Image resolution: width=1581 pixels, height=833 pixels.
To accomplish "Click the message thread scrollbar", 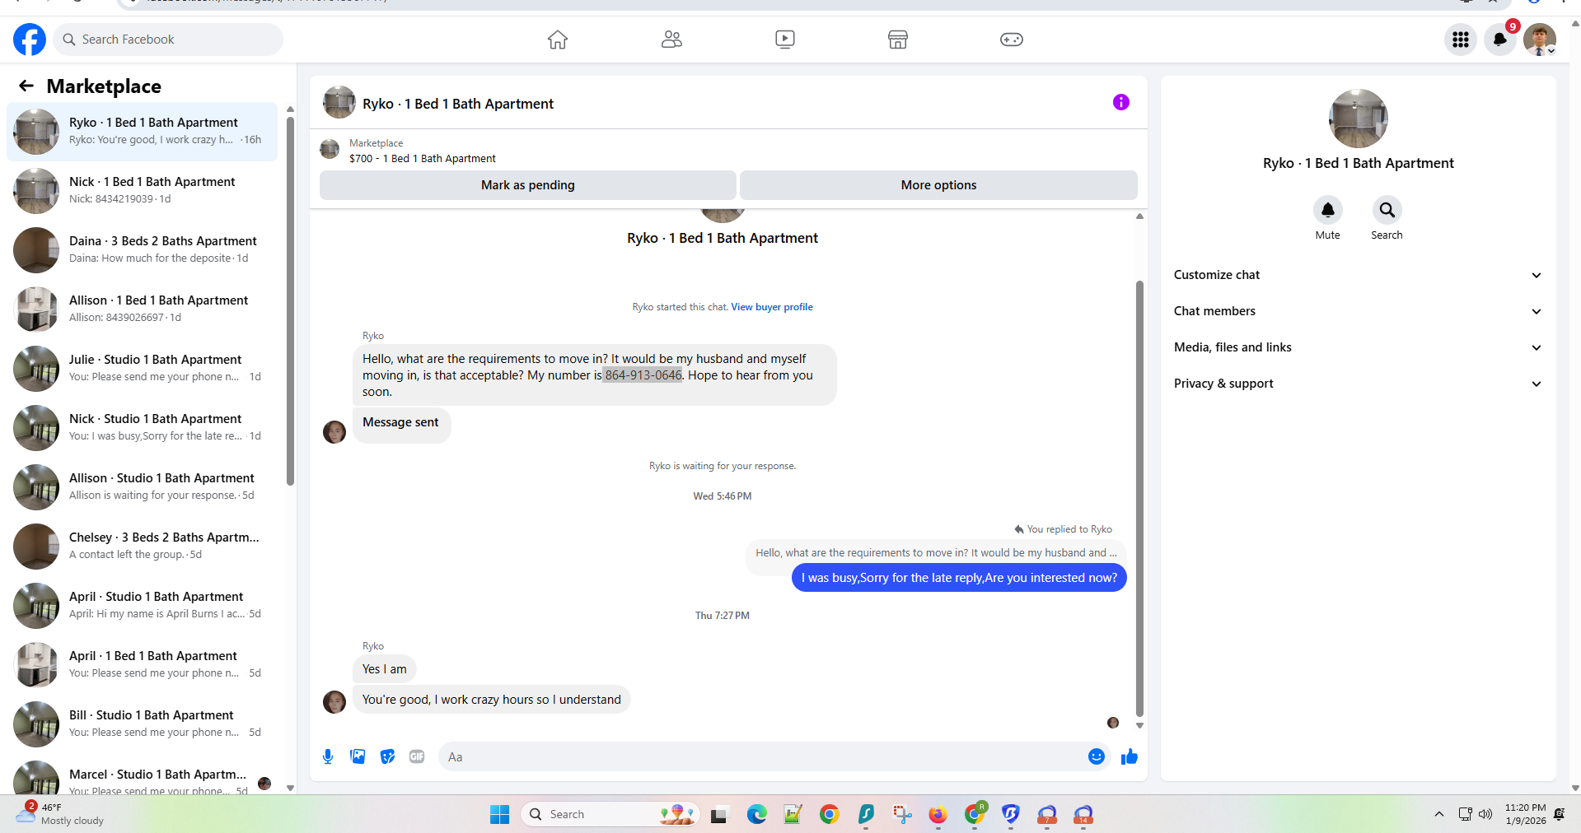I will point(1139,498).
